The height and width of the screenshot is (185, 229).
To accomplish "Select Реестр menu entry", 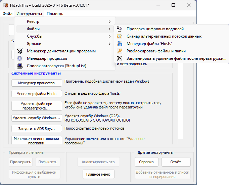I will point(65,21).
